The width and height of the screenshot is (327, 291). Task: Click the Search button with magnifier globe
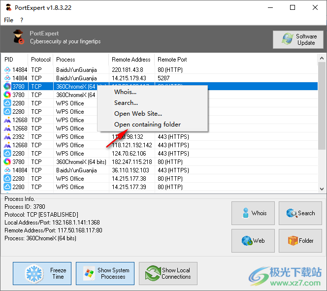[300, 213]
